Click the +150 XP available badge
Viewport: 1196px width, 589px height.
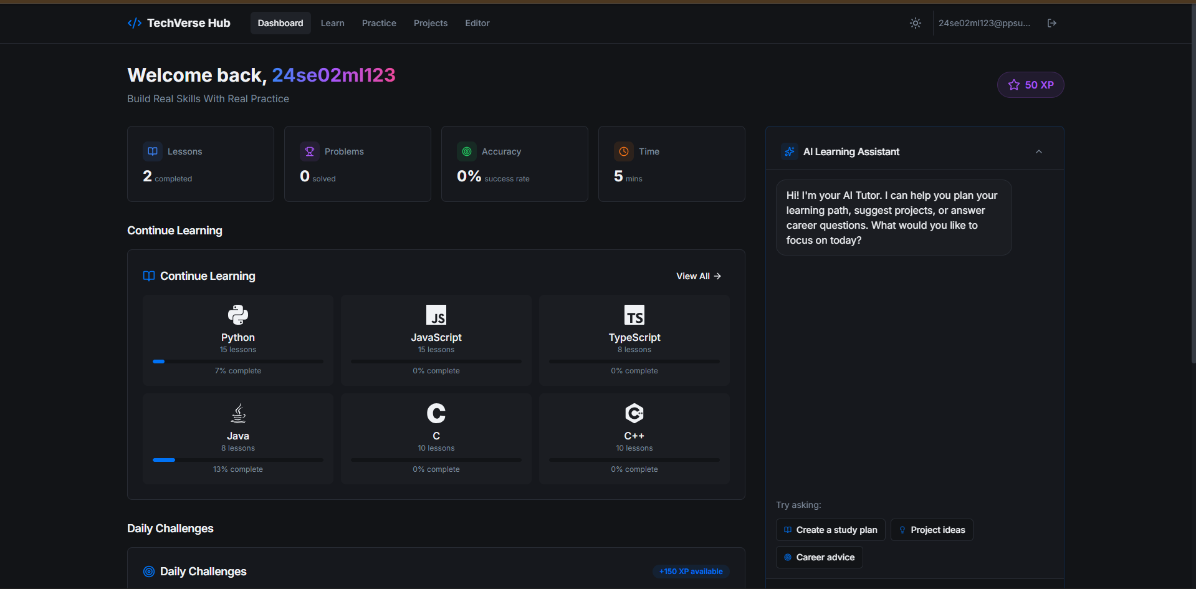(x=691, y=571)
